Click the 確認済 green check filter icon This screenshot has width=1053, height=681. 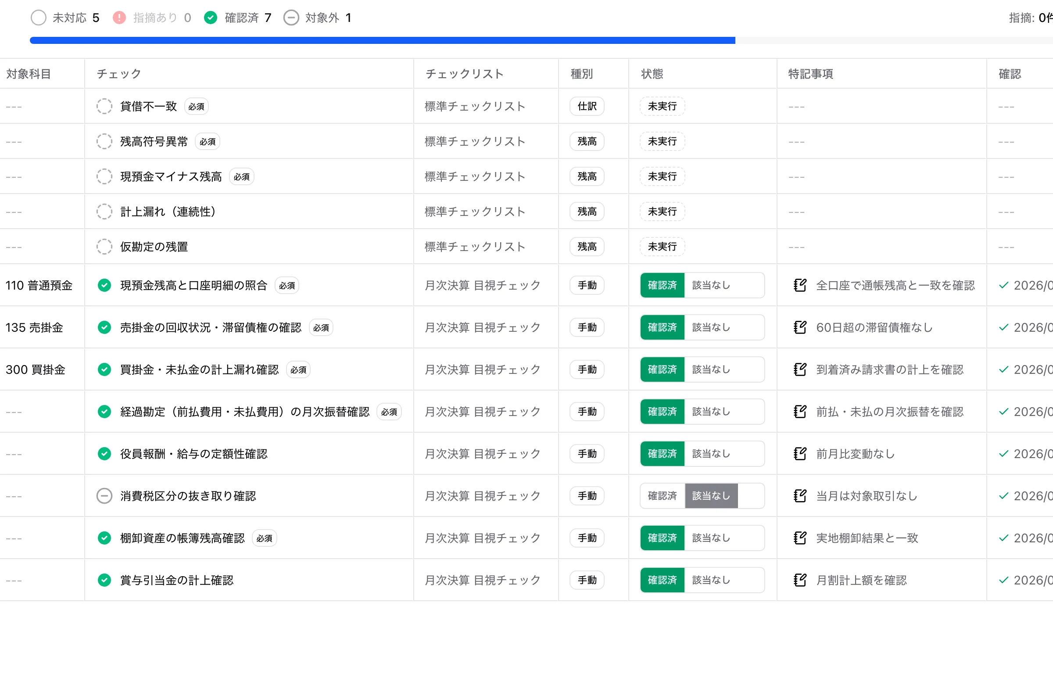coord(211,18)
